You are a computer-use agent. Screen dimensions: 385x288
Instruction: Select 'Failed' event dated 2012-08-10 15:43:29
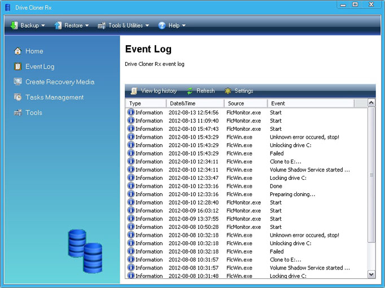[277, 153]
